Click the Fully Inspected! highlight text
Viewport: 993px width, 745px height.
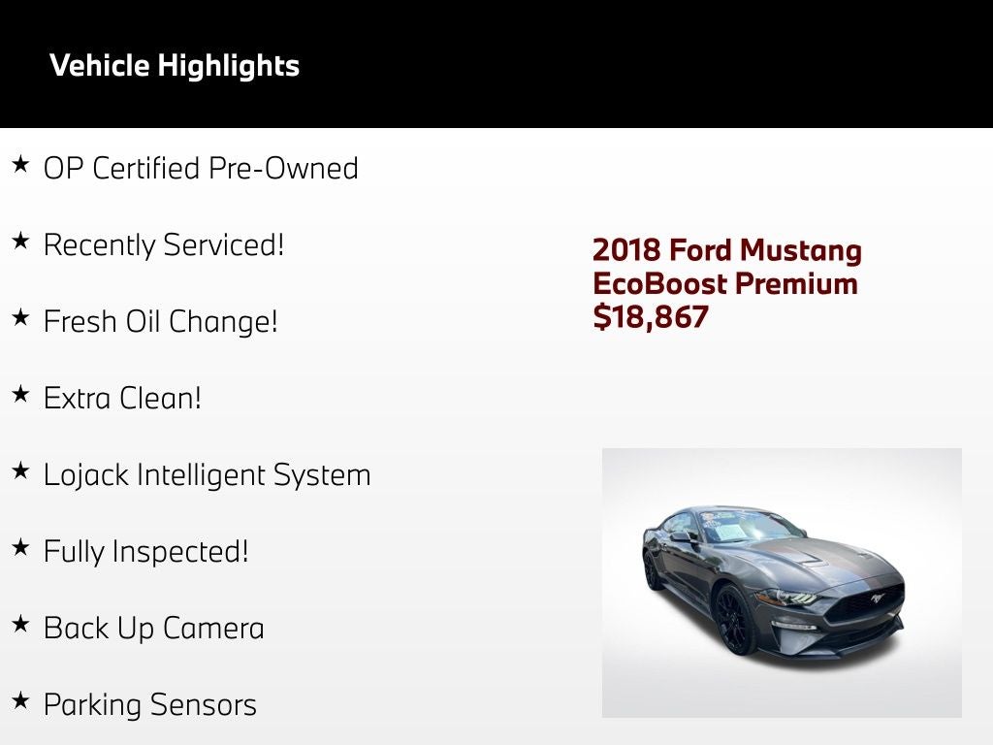click(146, 551)
